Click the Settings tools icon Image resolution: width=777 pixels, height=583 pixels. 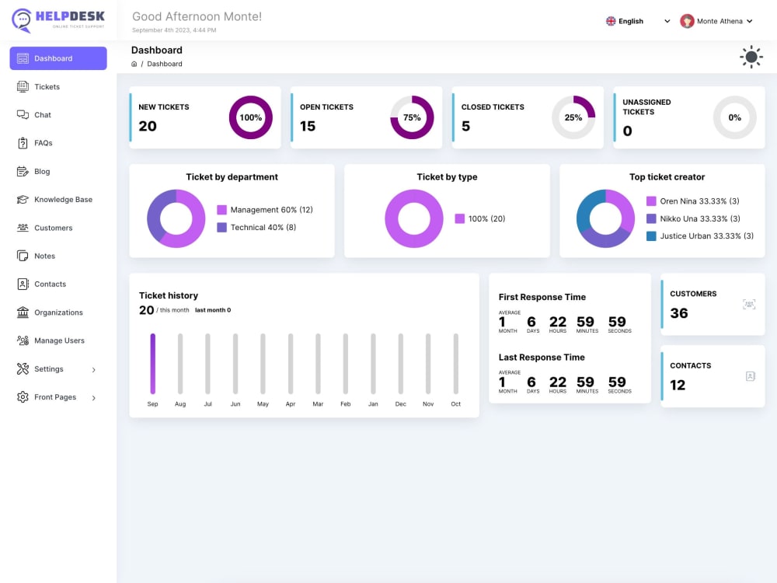pyautogui.click(x=23, y=368)
